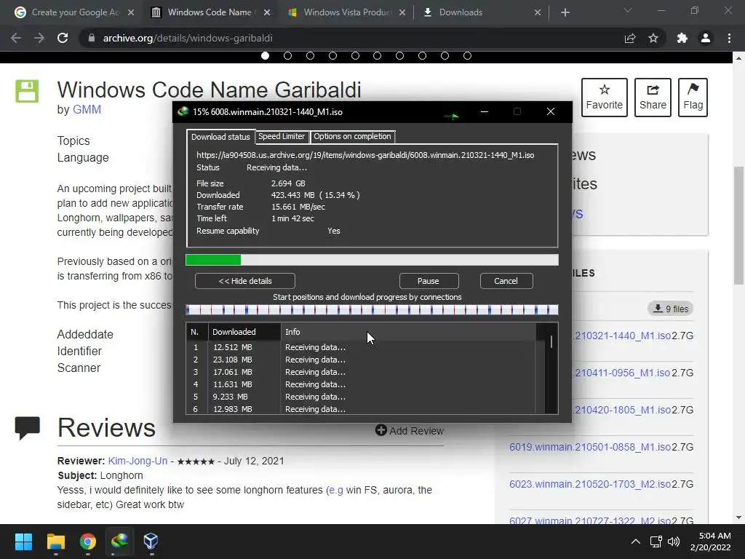This screenshot has height=559, width=745.
Task: Select the last carousel dot
Action: [x=467, y=55]
